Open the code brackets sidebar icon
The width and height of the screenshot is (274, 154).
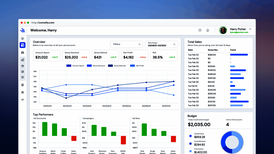pos(22,100)
